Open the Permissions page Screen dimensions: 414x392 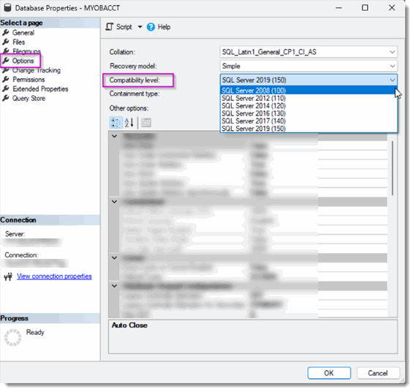tap(29, 80)
